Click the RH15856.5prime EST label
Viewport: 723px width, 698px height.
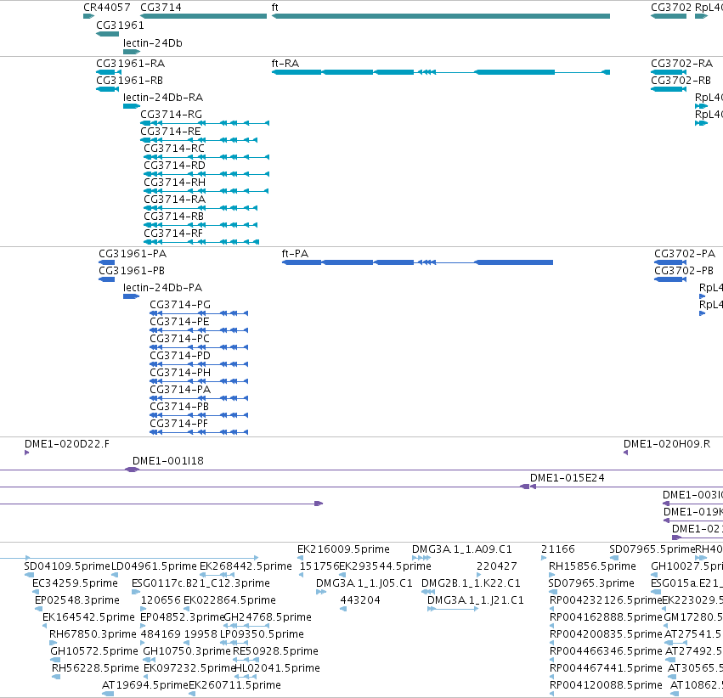point(592,566)
